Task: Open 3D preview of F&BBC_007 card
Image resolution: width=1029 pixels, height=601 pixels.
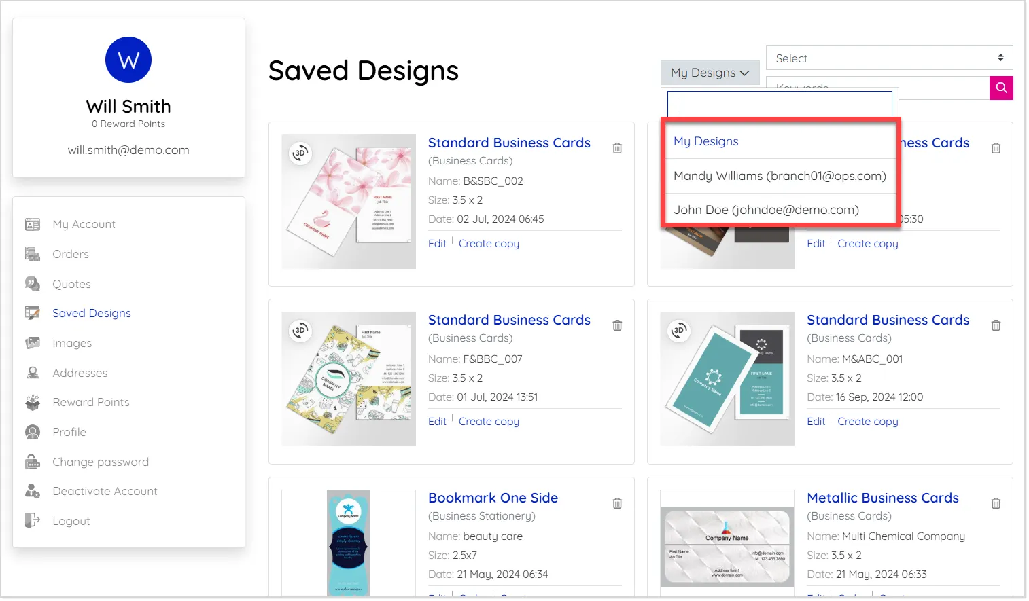Action: click(x=300, y=331)
